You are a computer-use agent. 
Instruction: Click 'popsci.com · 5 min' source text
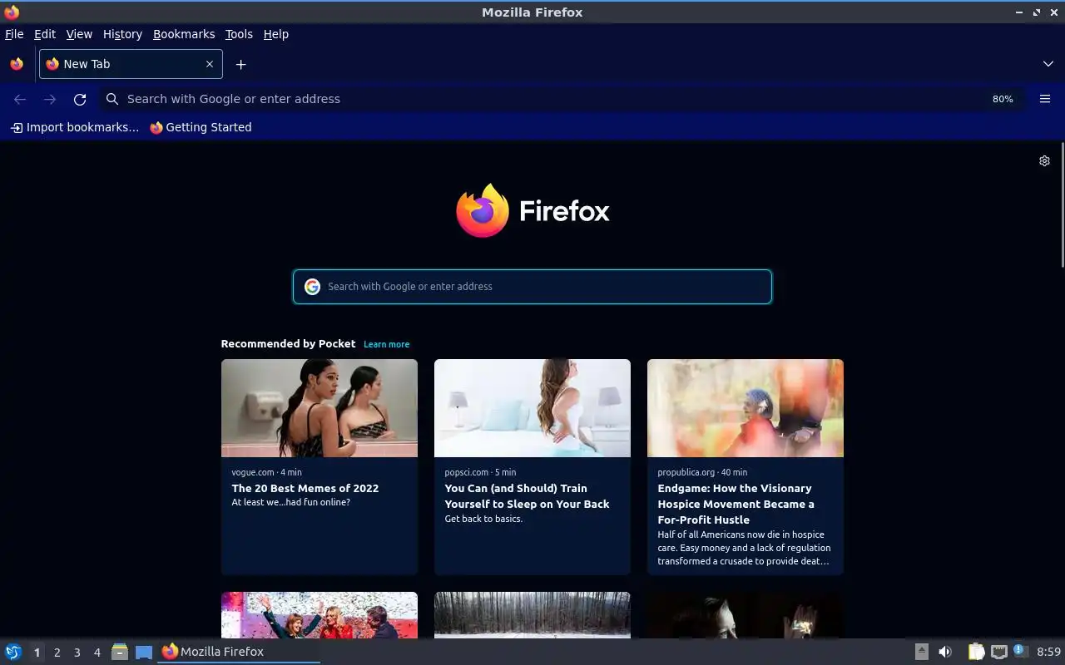[x=480, y=472]
